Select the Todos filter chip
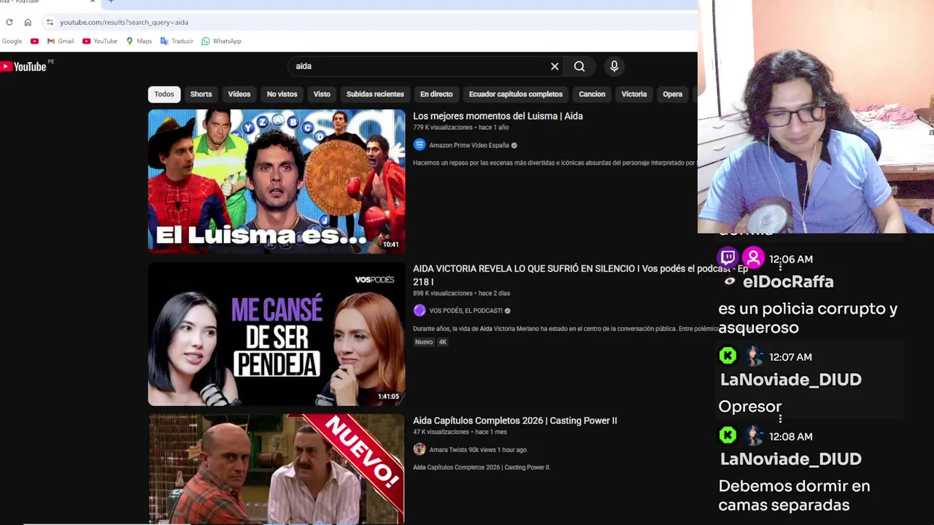This screenshot has width=934, height=525. (164, 94)
